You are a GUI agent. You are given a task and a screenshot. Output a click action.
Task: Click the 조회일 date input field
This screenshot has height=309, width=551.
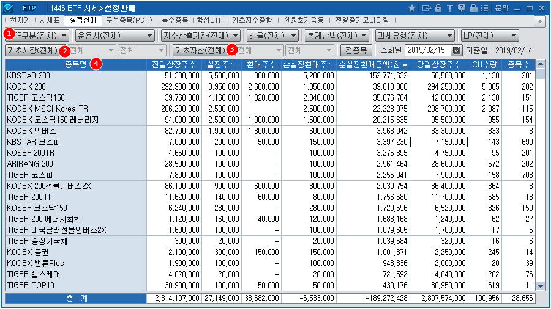point(427,50)
